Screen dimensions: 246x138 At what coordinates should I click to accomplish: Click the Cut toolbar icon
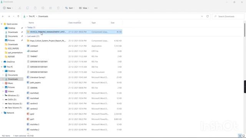pos(20,8)
